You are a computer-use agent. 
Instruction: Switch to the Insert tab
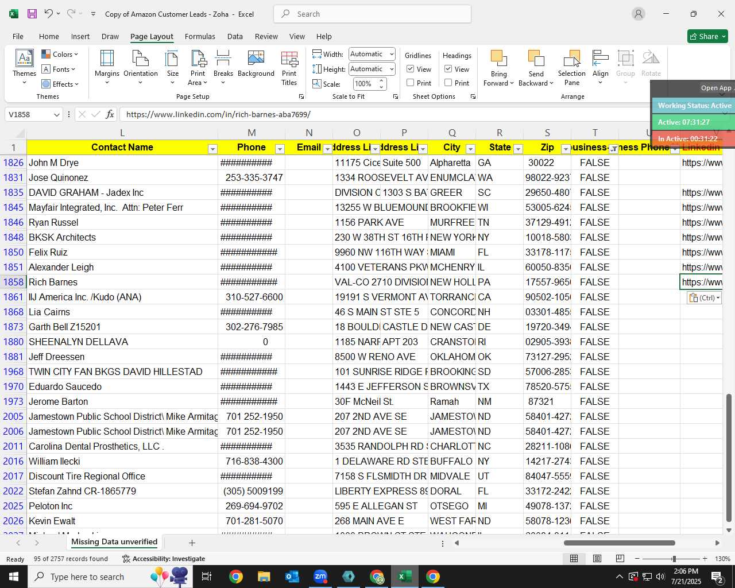tap(80, 36)
